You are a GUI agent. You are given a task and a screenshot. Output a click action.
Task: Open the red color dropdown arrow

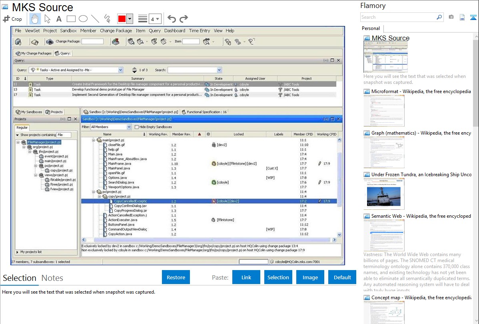coord(130,19)
